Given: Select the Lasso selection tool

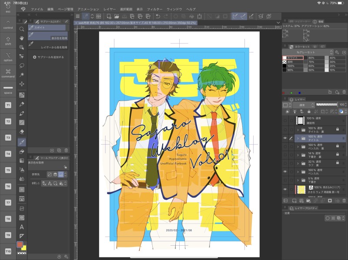Looking at the screenshot, I should pyautogui.click(x=21, y=66).
